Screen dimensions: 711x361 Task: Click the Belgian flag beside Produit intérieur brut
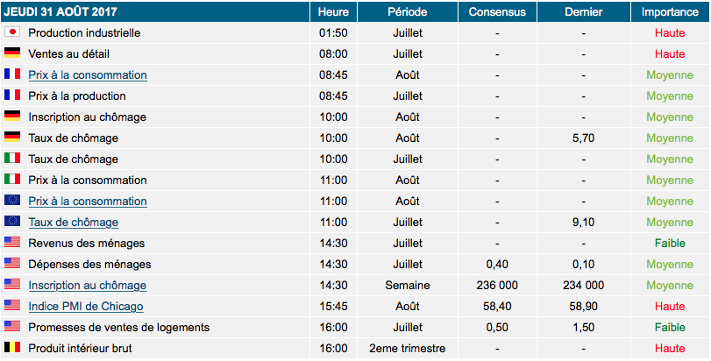tap(12, 347)
